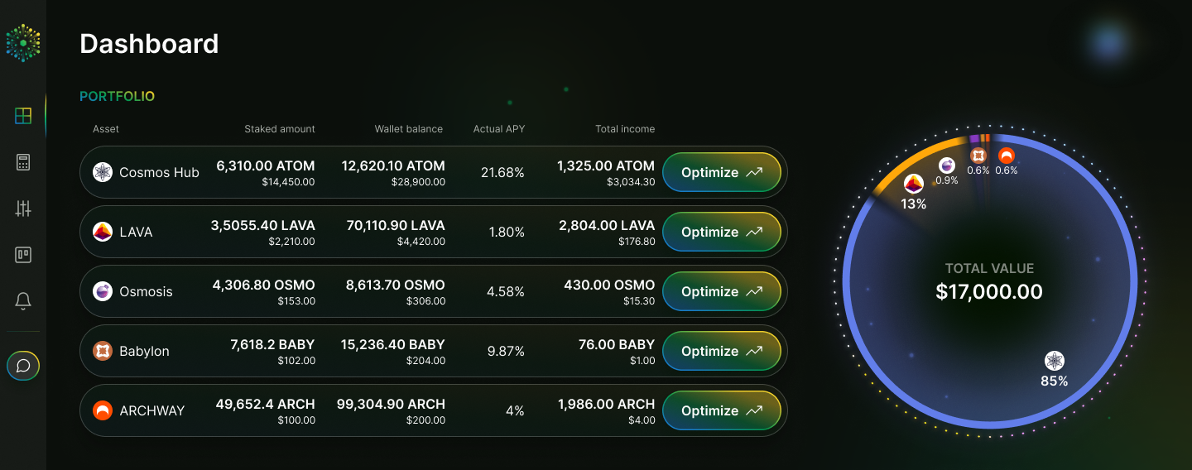Click the 1,325.00 ATOM total income
1192x470 pixels.
[606, 166]
